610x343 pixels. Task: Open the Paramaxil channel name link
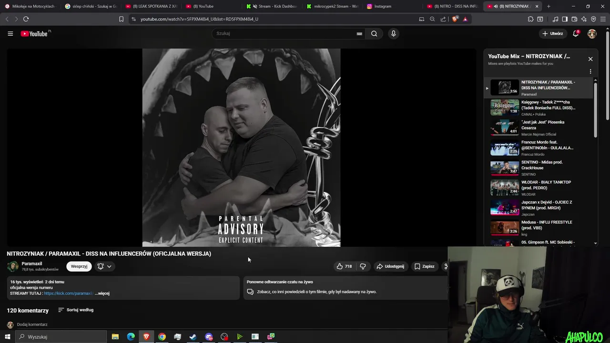(32, 263)
